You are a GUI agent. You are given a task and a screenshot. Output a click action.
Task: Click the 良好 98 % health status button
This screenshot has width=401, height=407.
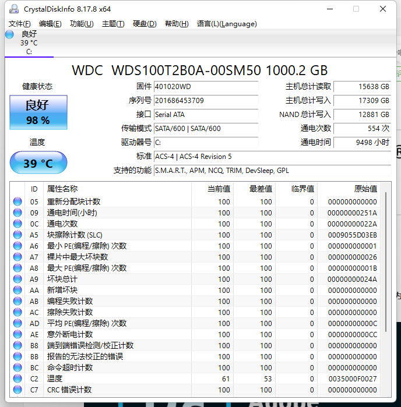click(38, 112)
